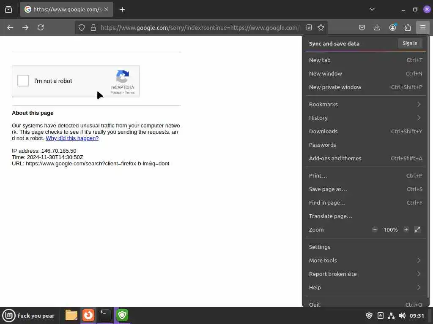Viewport: 433px width, 324px height.
Task: Click the security shield tray icon
Action: point(369,316)
